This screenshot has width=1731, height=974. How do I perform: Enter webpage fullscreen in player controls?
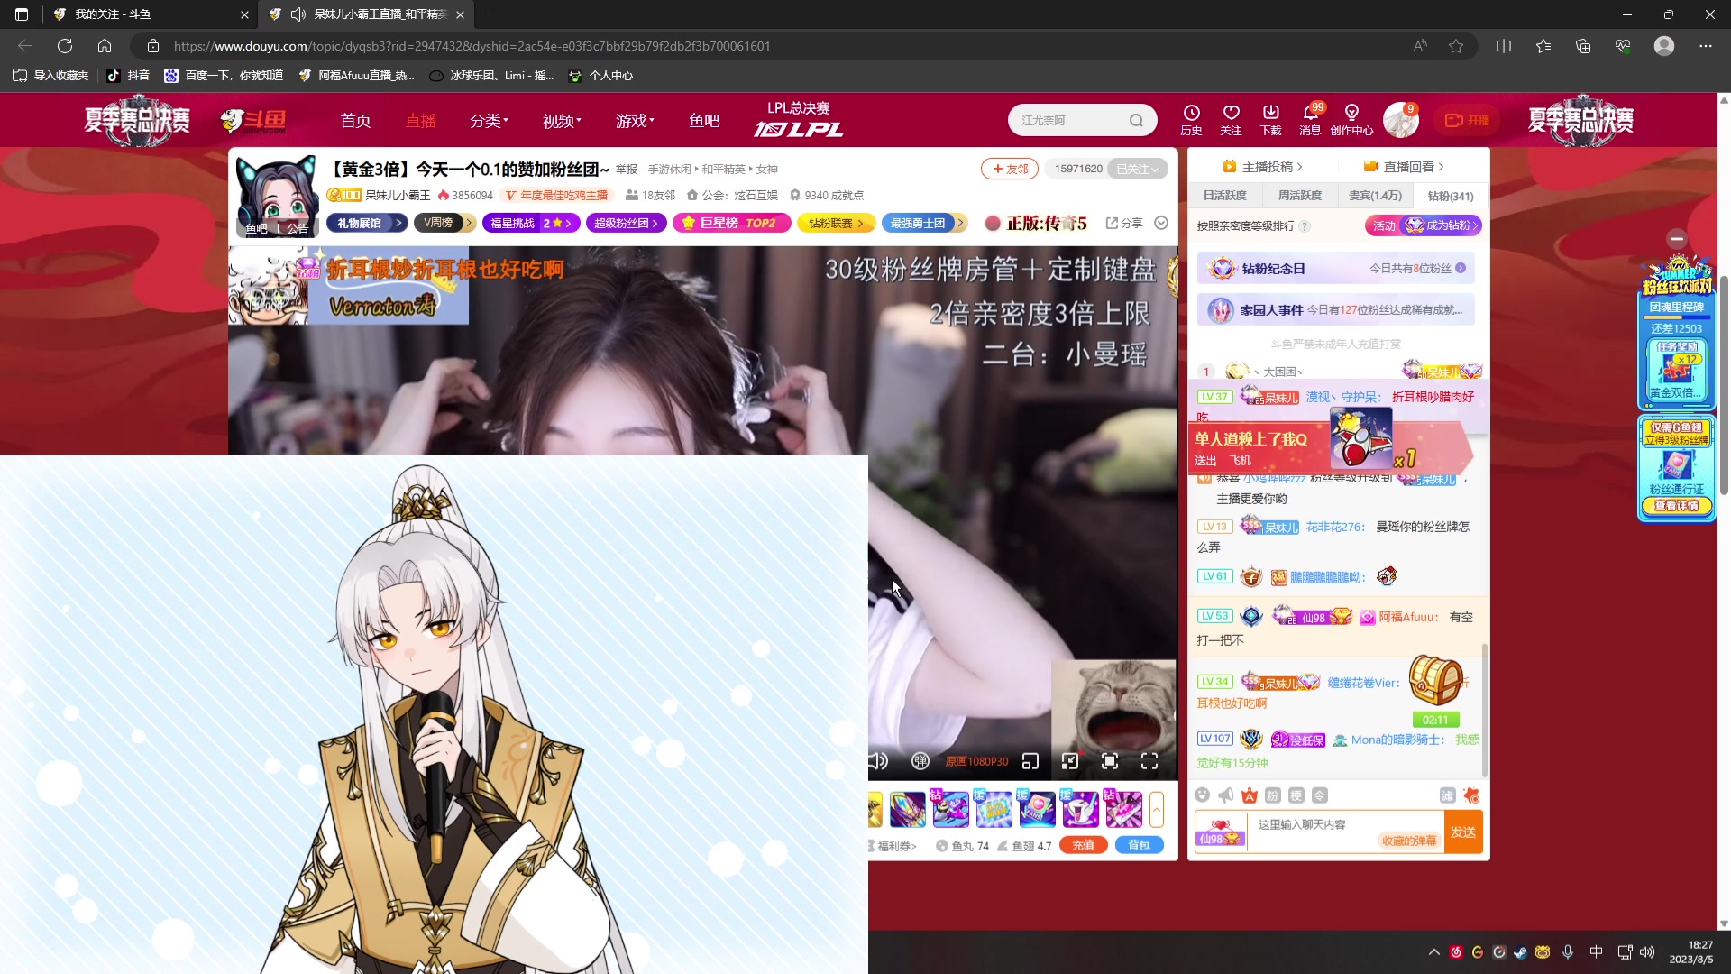pyautogui.click(x=1110, y=761)
